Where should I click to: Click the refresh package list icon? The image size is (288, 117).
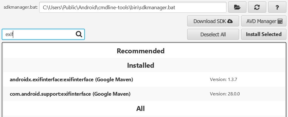[x=257, y=7]
